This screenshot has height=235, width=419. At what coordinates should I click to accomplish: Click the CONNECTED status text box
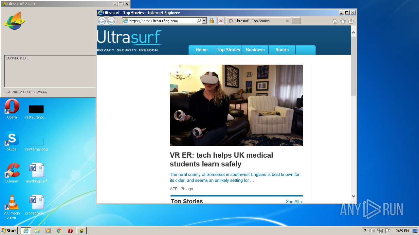pos(50,71)
